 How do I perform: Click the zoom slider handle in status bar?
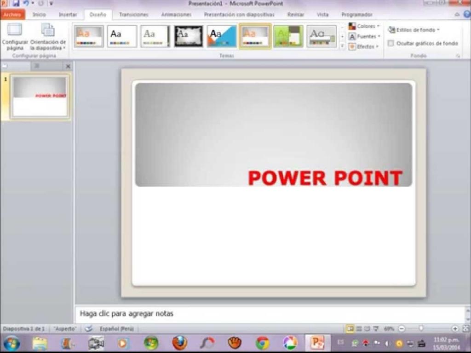pos(421,329)
